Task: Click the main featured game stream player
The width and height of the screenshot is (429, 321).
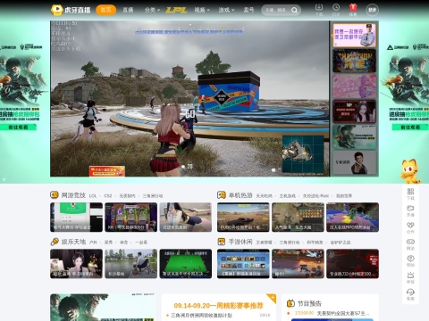Action: (x=189, y=98)
